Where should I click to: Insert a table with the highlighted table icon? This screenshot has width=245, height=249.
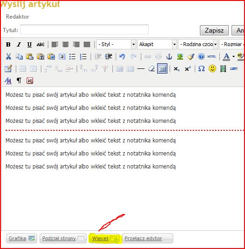pyautogui.click(x=162, y=68)
